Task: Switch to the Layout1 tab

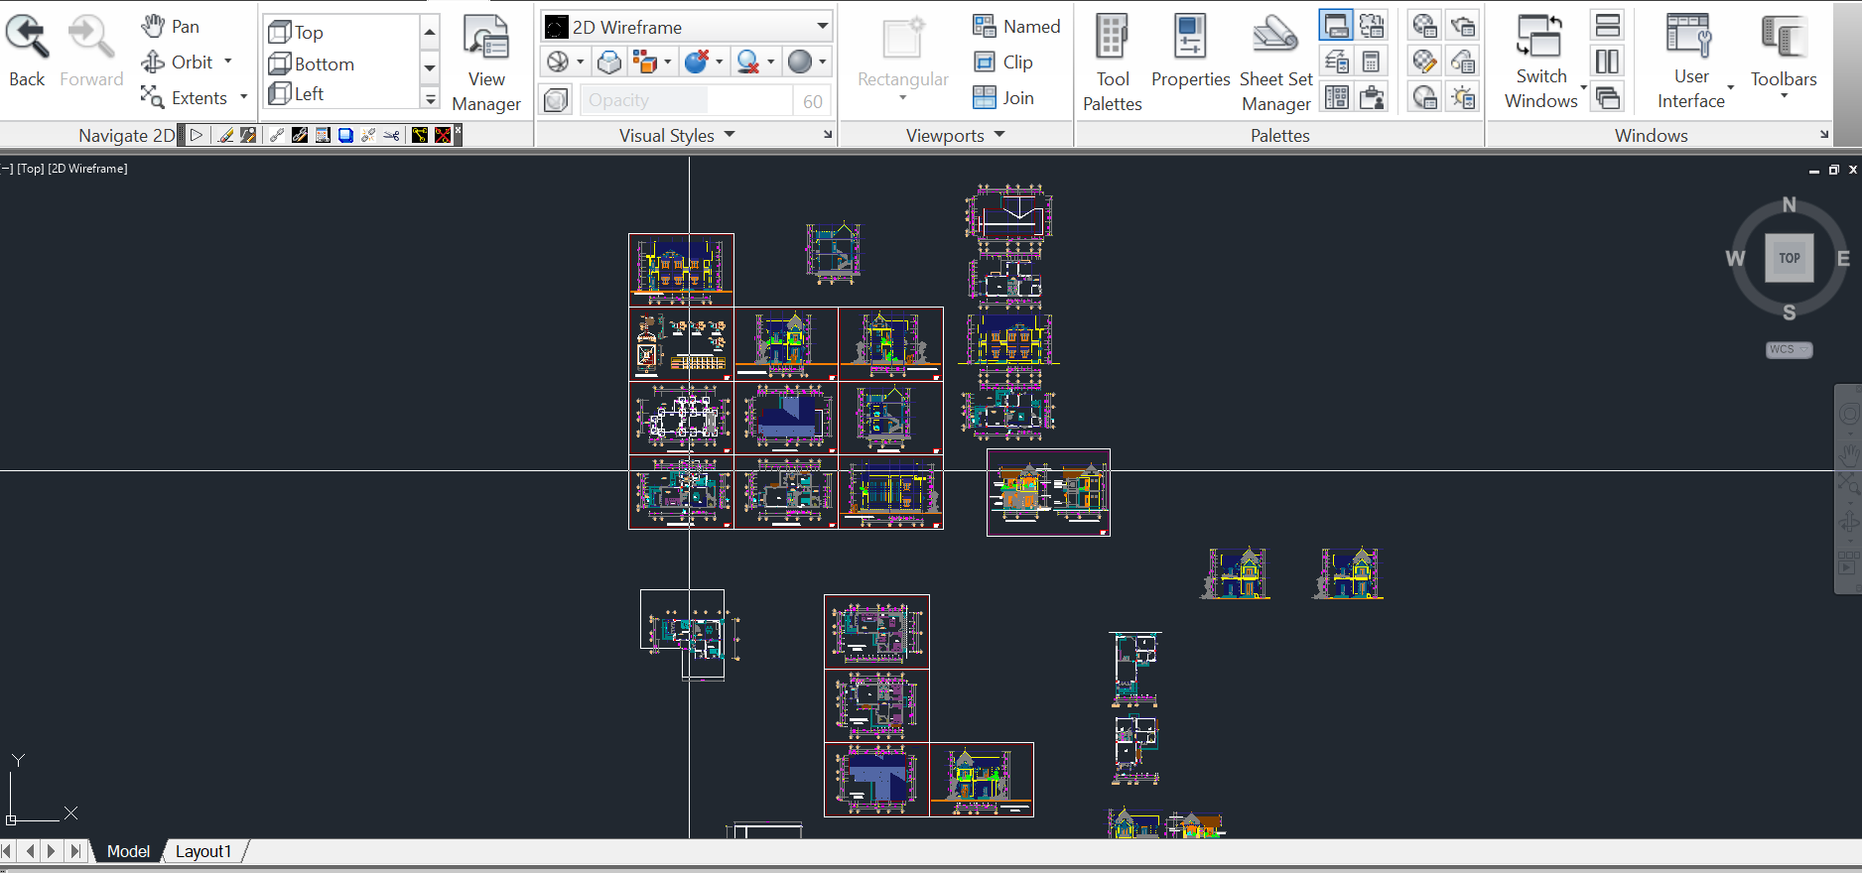Action: coord(203,851)
